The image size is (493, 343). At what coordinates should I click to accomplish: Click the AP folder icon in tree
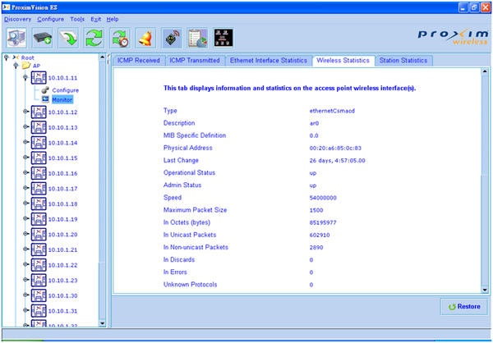click(26, 66)
